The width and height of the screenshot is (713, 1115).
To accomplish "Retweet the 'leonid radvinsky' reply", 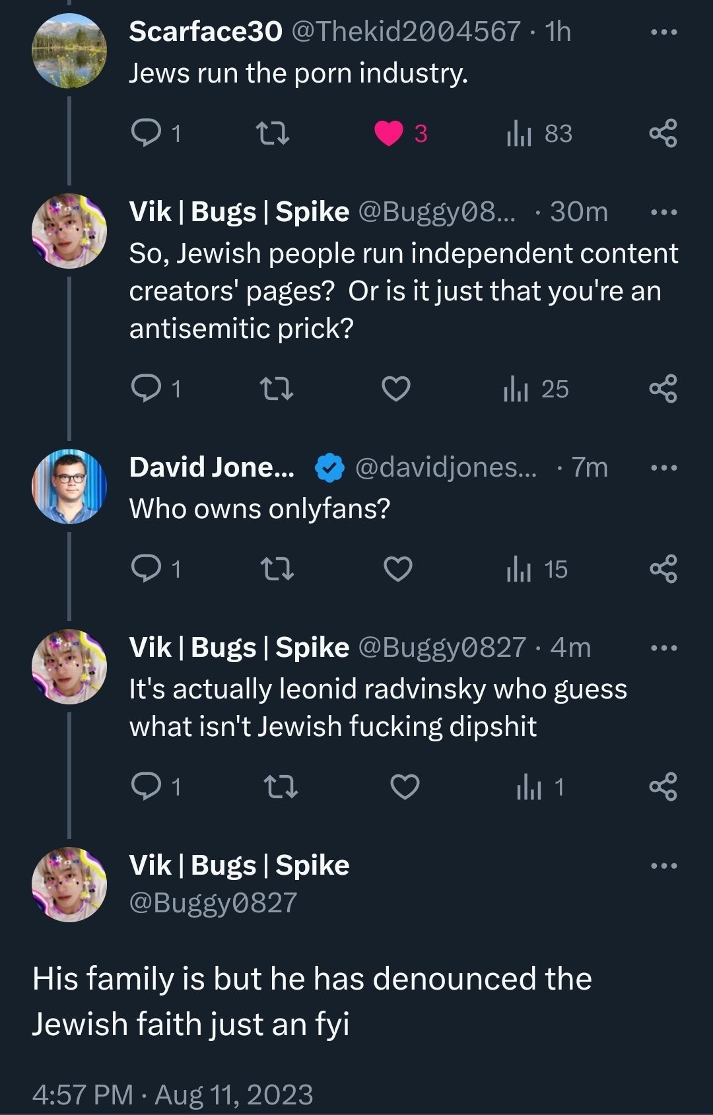I will 280,787.
